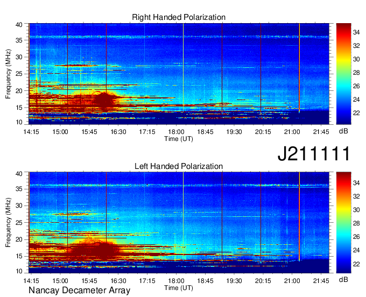Viewport: 366px width, 297px height.
Task: Click the 15:00 tick on Right Handed time axis
Action: coord(60,132)
